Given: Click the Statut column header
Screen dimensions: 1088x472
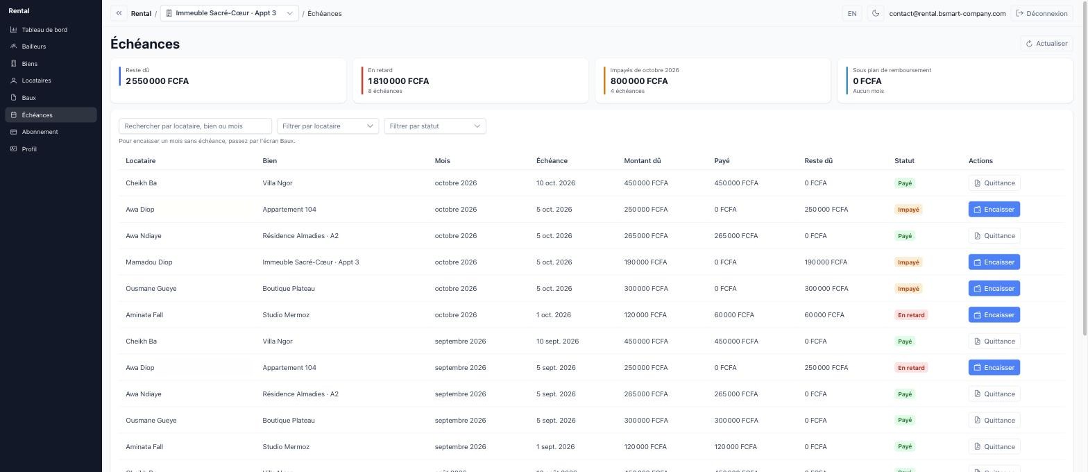Looking at the screenshot, I should tap(904, 161).
